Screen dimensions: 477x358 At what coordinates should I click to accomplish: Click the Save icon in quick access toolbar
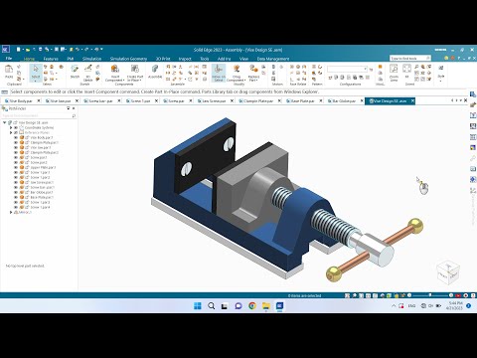pos(41,50)
